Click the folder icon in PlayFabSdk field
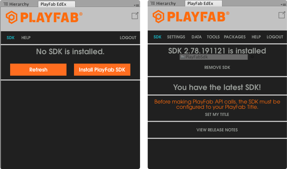Screen dimensions: 287x169 [x=183, y=57]
